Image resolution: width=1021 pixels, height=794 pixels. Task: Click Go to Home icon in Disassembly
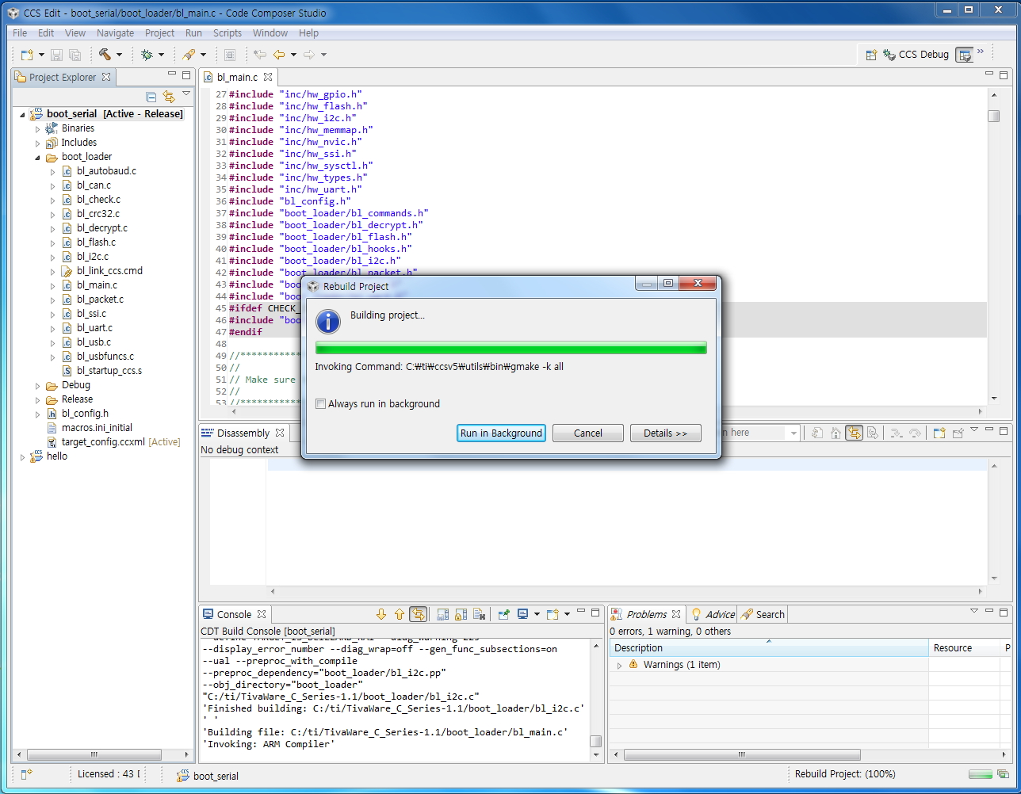(x=835, y=433)
